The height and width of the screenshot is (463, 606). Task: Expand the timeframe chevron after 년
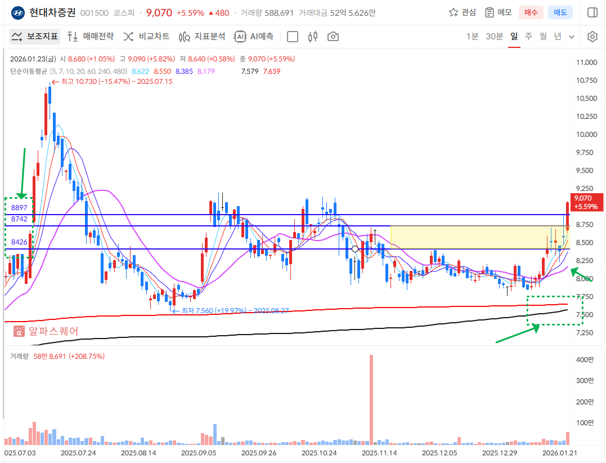pos(572,37)
